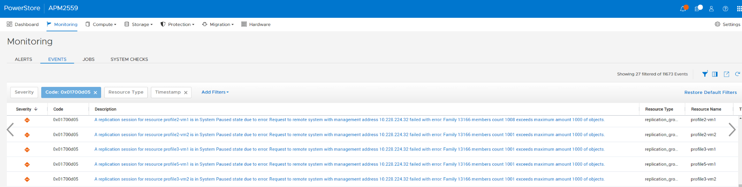Remove the Timestamp filter chip
The image size is (742, 187).
(186, 93)
